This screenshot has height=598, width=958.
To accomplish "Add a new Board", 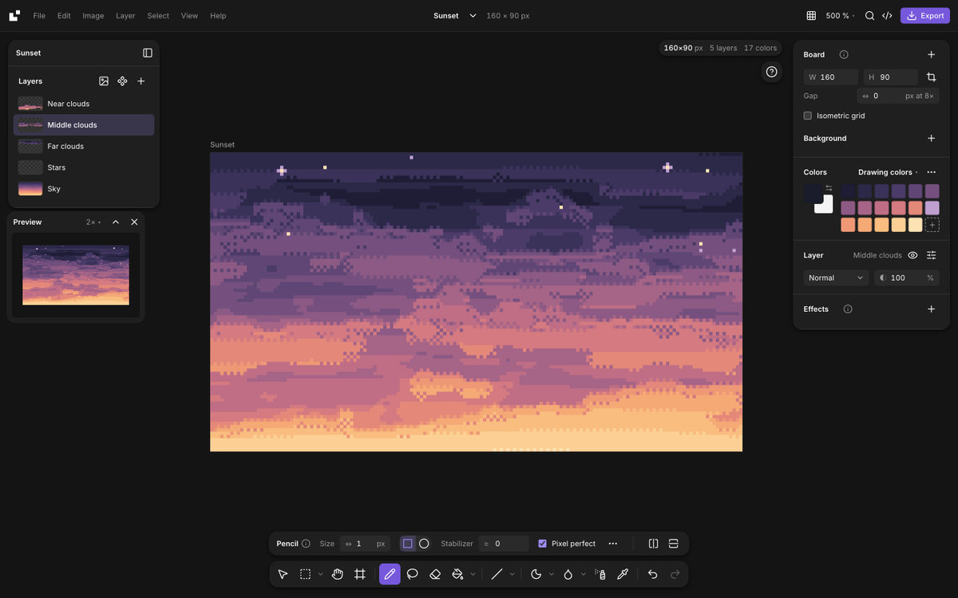I will (931, 54).
